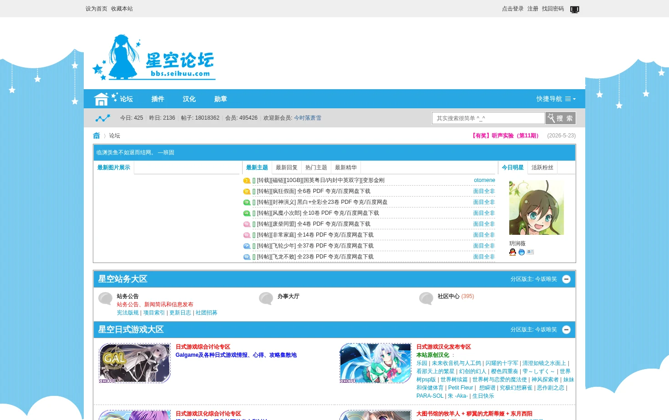Click the rank 5 bubble icon beside 废柴同盟 thread
This screenshot has height=420, width=669.
tap(247, 224)
